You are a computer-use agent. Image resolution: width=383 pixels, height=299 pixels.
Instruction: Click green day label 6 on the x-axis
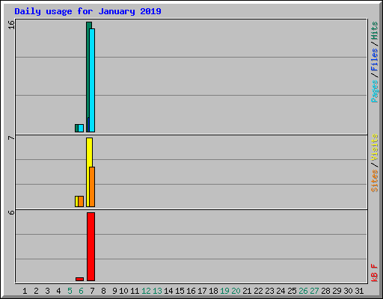pyautogui.click(x=81, y=291)
